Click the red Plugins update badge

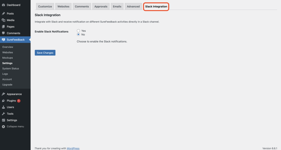click(x=19, y=101)
